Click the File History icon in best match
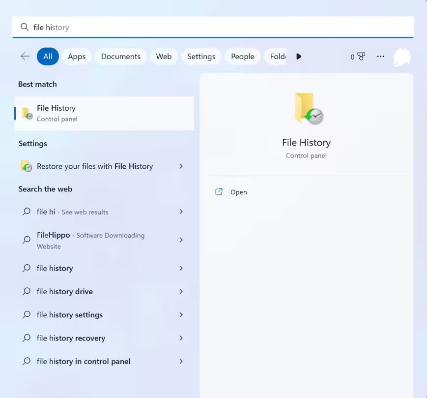This screenshot has height=398, width=427. [x=27, y=114]
